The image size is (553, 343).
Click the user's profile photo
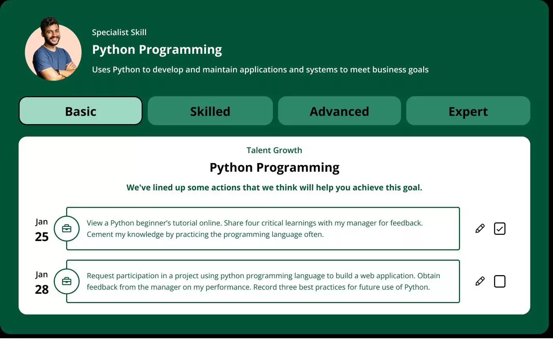53,49
